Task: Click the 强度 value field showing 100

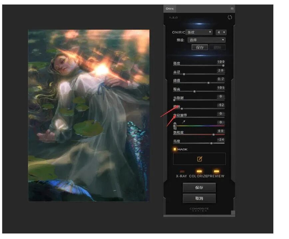Action: [221, 62]
